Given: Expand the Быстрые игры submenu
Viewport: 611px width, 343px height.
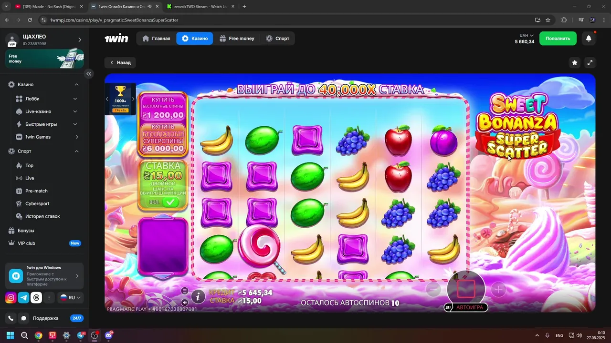Looking at the screenshot, I should [75, 124].
